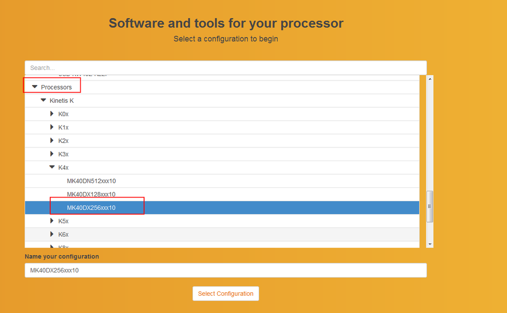This screenshot has width=507, height=313.
Task: Click the Select Configuration button
Action: tap(225, 294)
